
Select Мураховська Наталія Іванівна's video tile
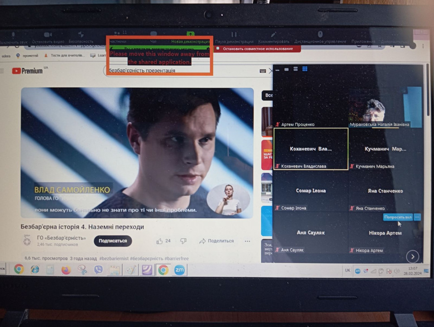tap(386, 107)
